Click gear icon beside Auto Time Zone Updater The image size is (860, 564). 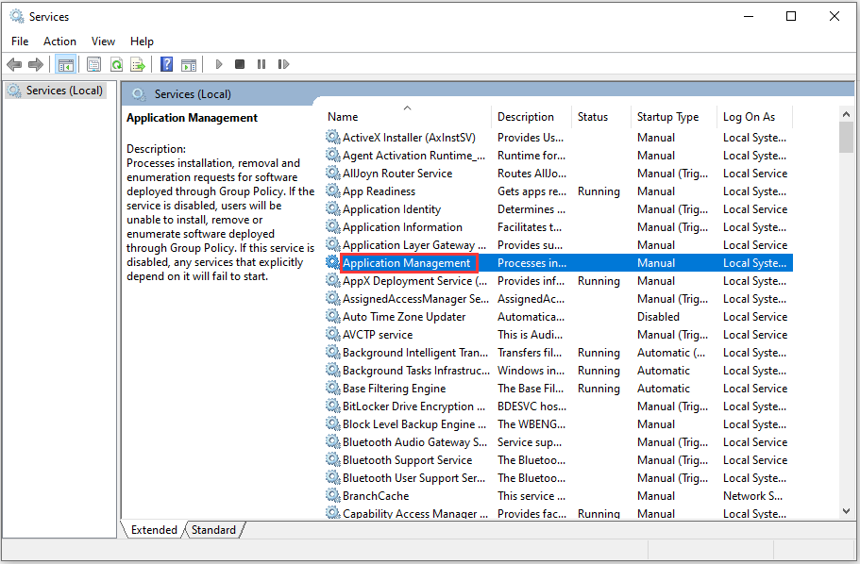point(333,316)
